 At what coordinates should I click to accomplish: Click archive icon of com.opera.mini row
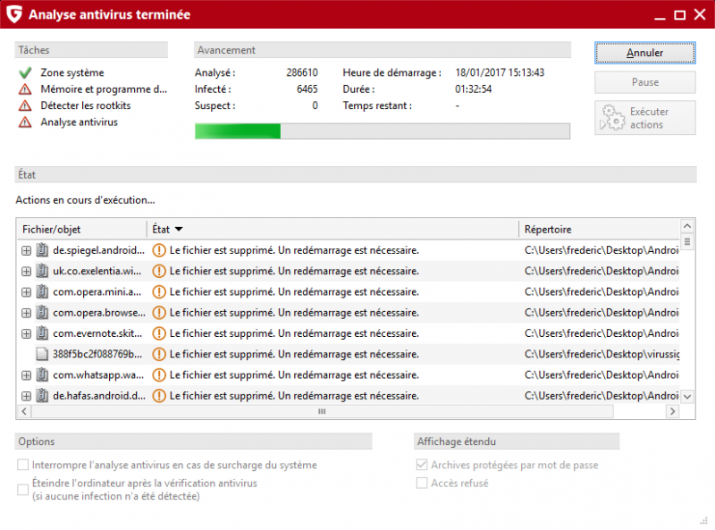coord(42,292)
